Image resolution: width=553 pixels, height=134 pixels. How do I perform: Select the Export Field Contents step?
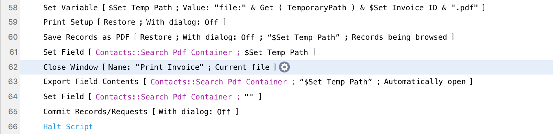point(258,82)
